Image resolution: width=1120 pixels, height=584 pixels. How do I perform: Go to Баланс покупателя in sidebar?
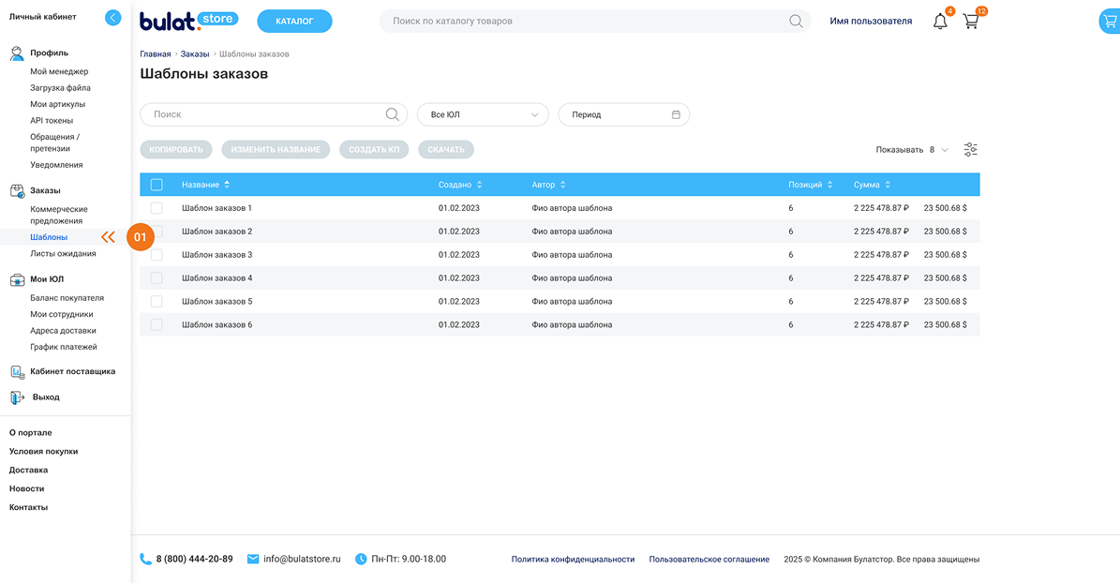(x=67, y=298)
